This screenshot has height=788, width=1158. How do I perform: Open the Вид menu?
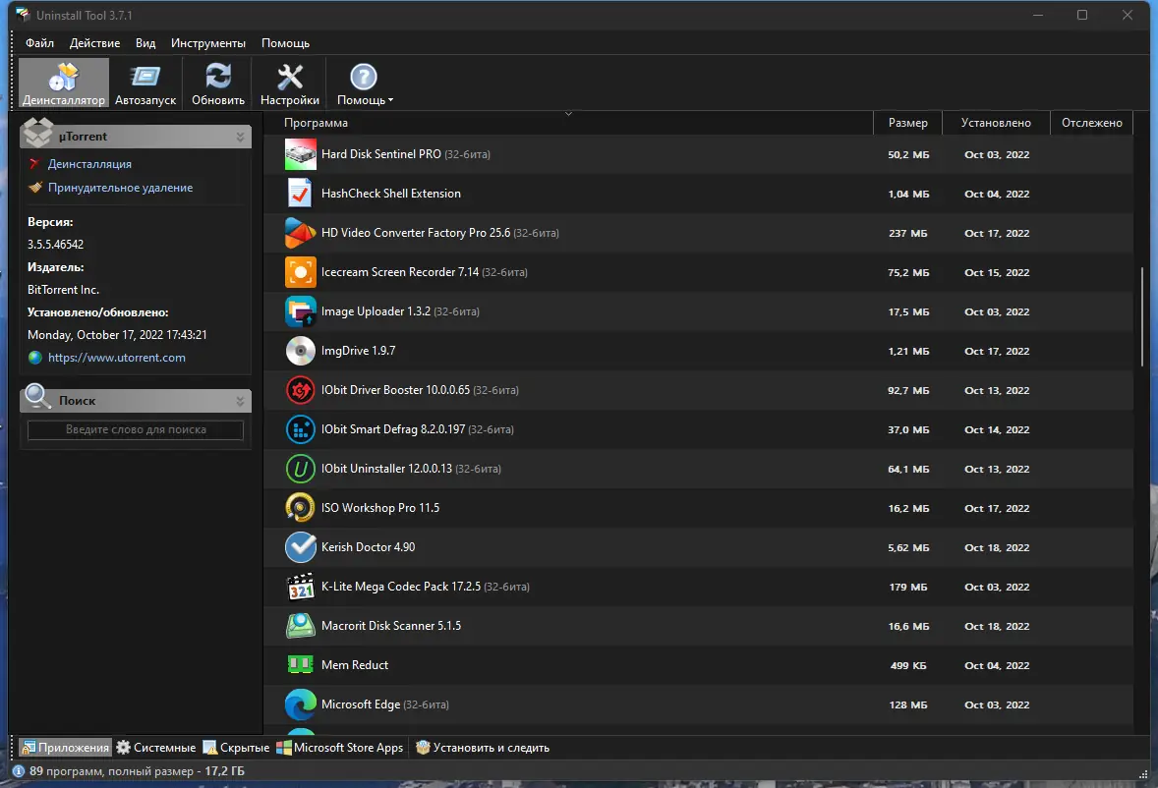coord(145,43)
